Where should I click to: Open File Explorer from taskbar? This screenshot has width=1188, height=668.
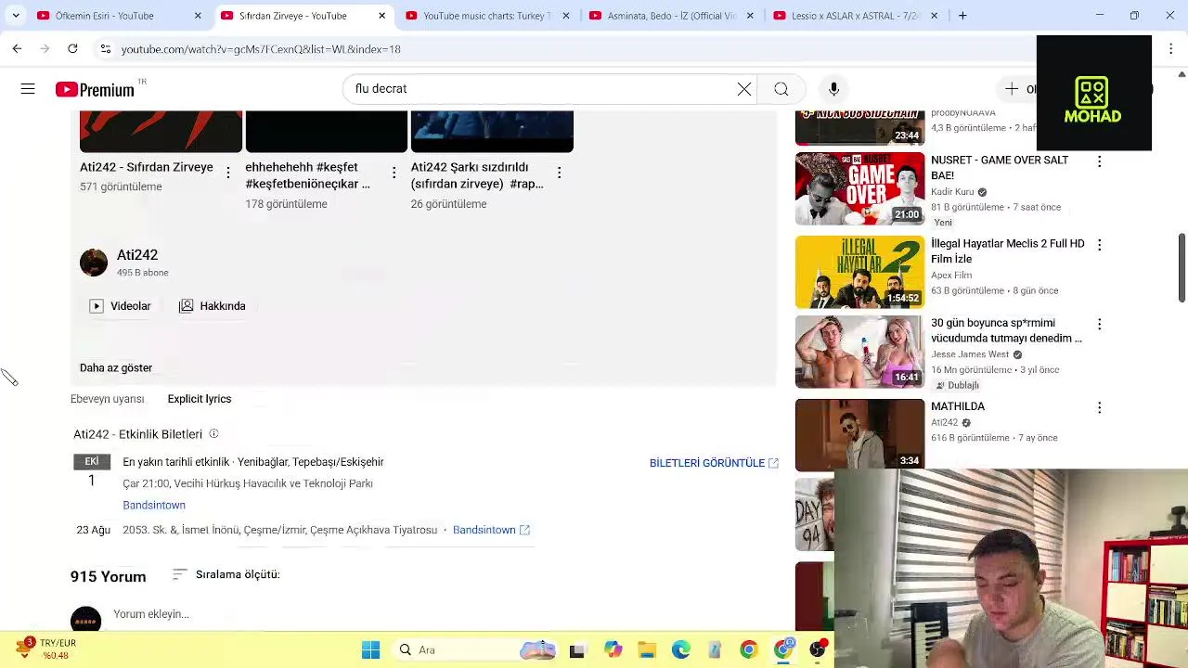647,650
